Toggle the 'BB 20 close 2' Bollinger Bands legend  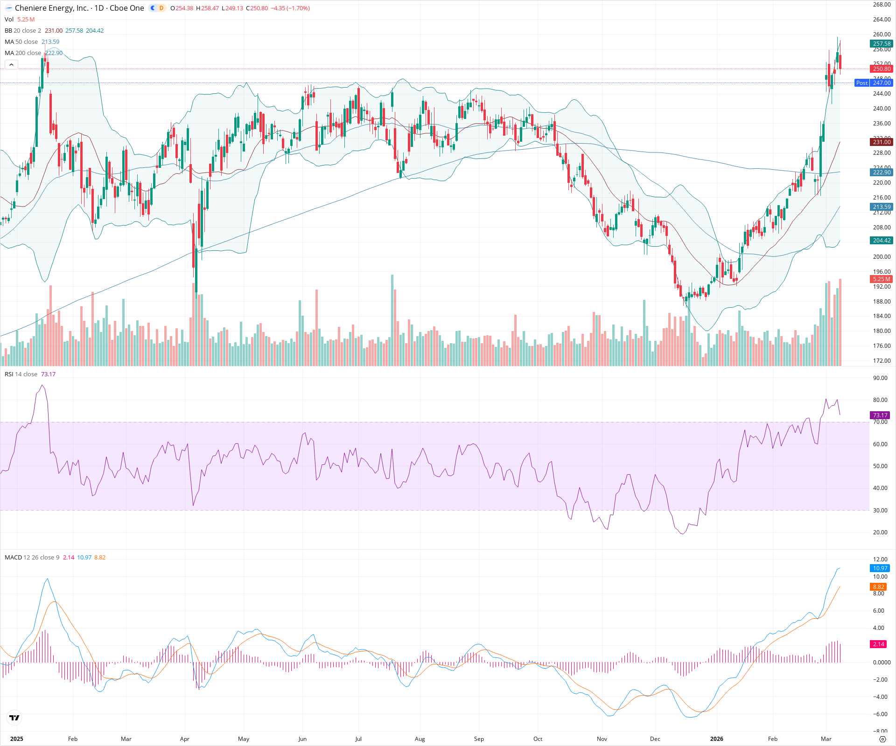click(22, 30)
